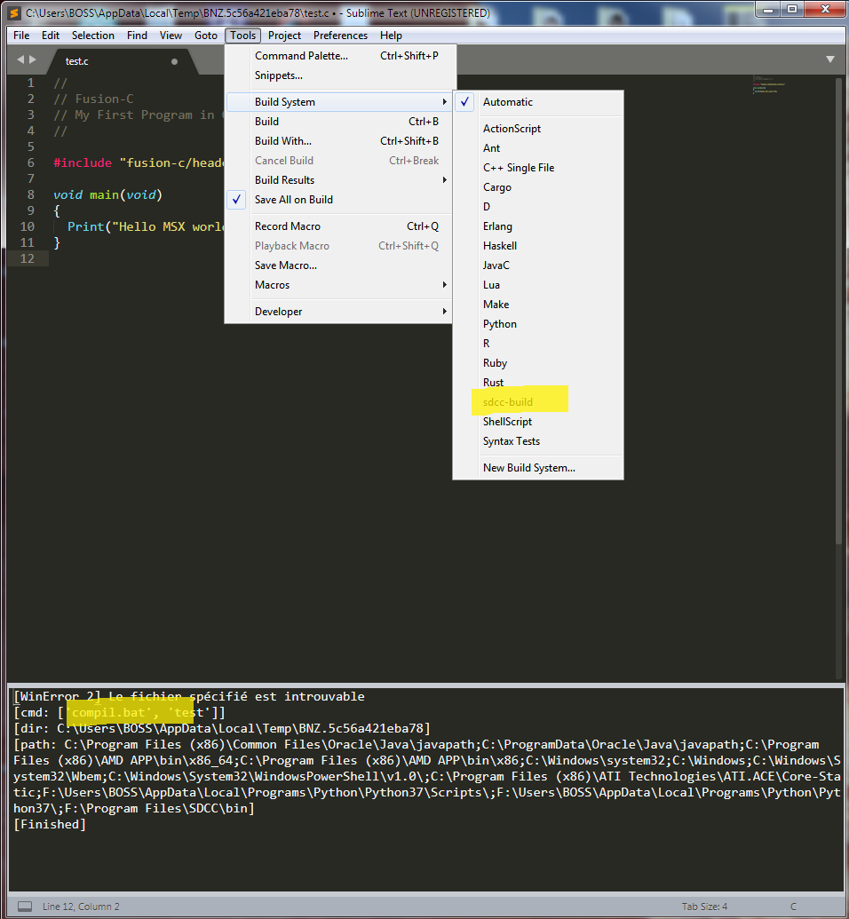Screen dimensions: 849x919
Task: Click Tab Size: 4 in status bar
Action: (x=704, y=907)
